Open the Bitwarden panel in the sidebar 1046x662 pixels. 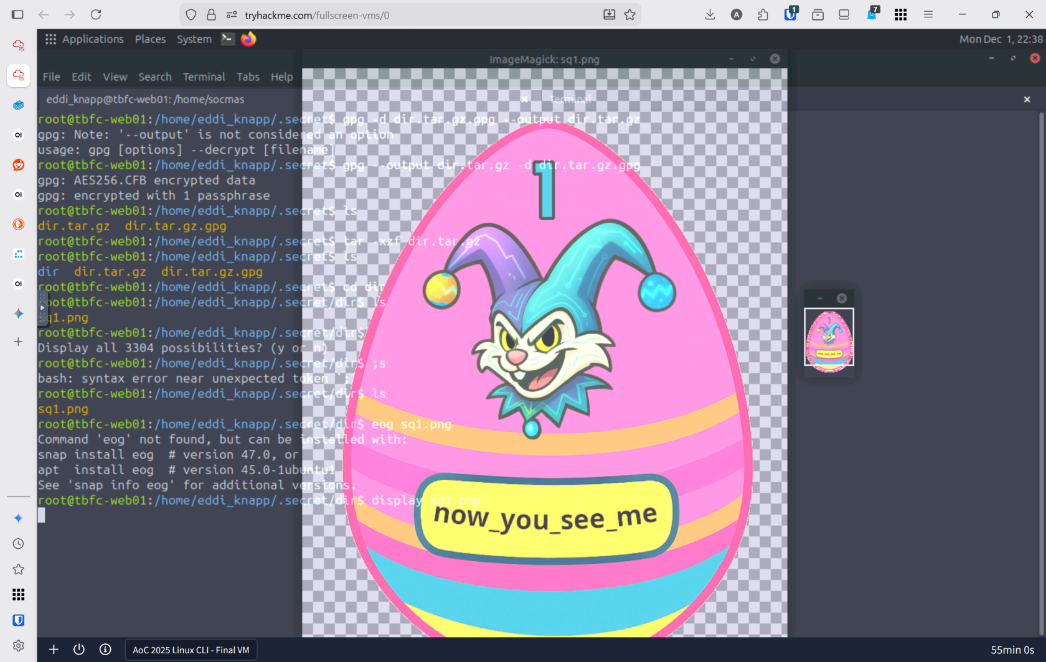(x=19, y=620)
